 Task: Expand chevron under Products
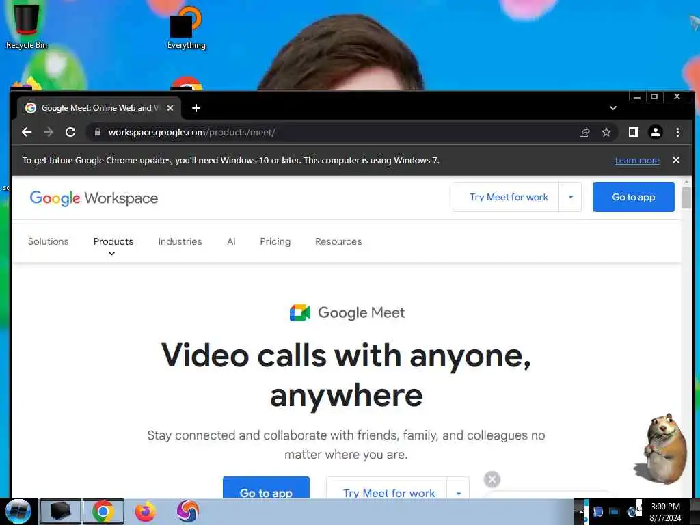111,254
